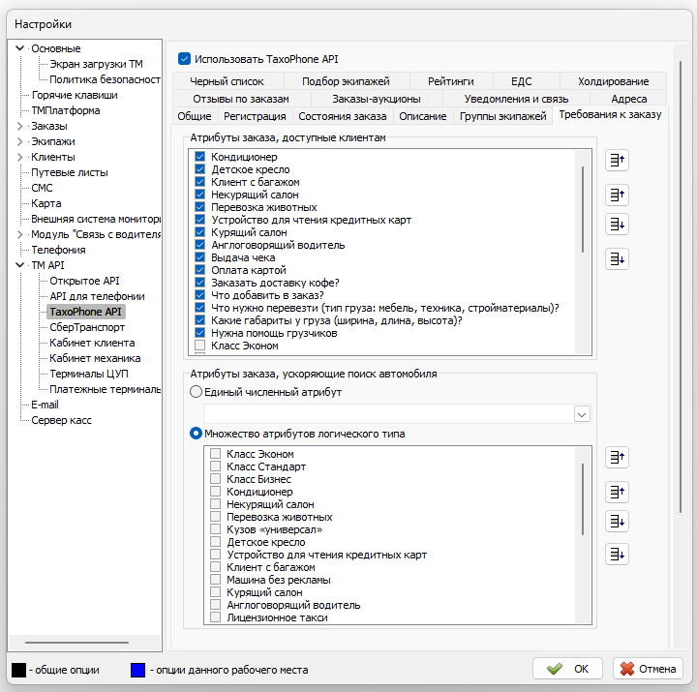Viewport: 697px width, 692px height.
Task: Switch to Черный список tab
Action: coord(227,81)
